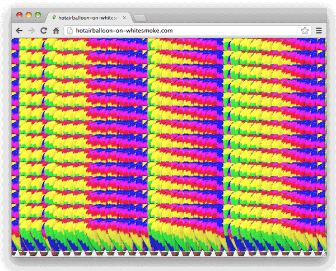Open the Chrome hamburger menu
This screenshot has width=336, height=271.
(x=319, y=31)
